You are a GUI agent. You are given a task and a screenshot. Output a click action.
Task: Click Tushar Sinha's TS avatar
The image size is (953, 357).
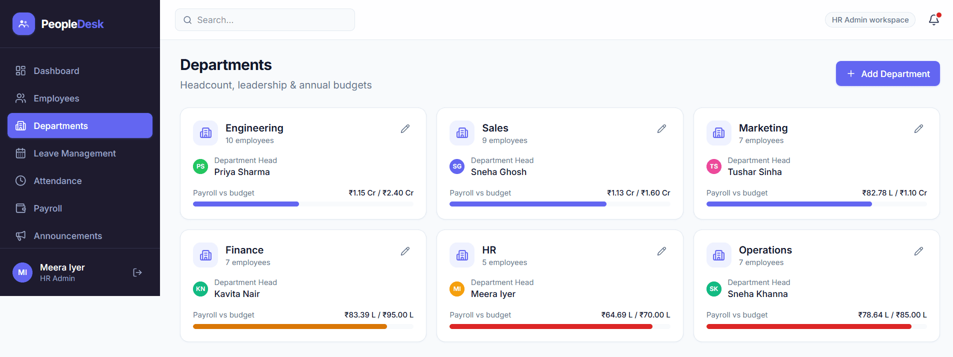[x=714, y=166]
